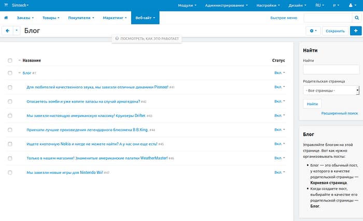Click the back arrow button
Image resolution: width=363 pixels, height=221 pixels.
tap(7, 31)
